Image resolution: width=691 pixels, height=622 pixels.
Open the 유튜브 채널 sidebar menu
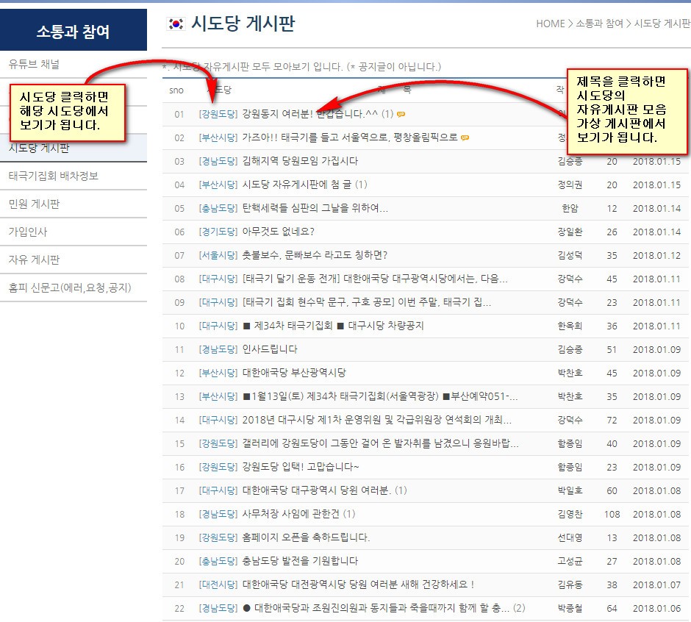[34, 64]
